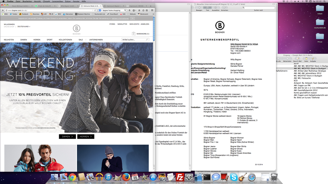Show more bookmarks via the chevron

pos(153,14)
